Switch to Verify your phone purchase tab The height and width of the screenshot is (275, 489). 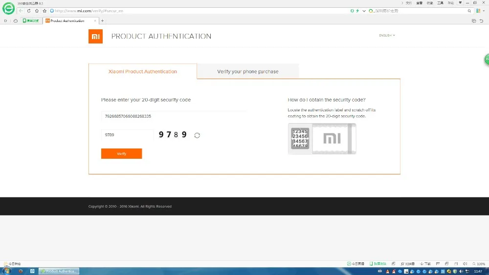247,71
